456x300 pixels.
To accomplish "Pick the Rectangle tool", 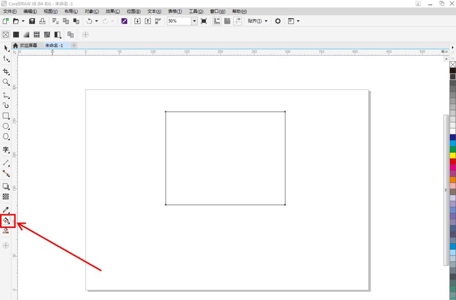I will (6, 116).
